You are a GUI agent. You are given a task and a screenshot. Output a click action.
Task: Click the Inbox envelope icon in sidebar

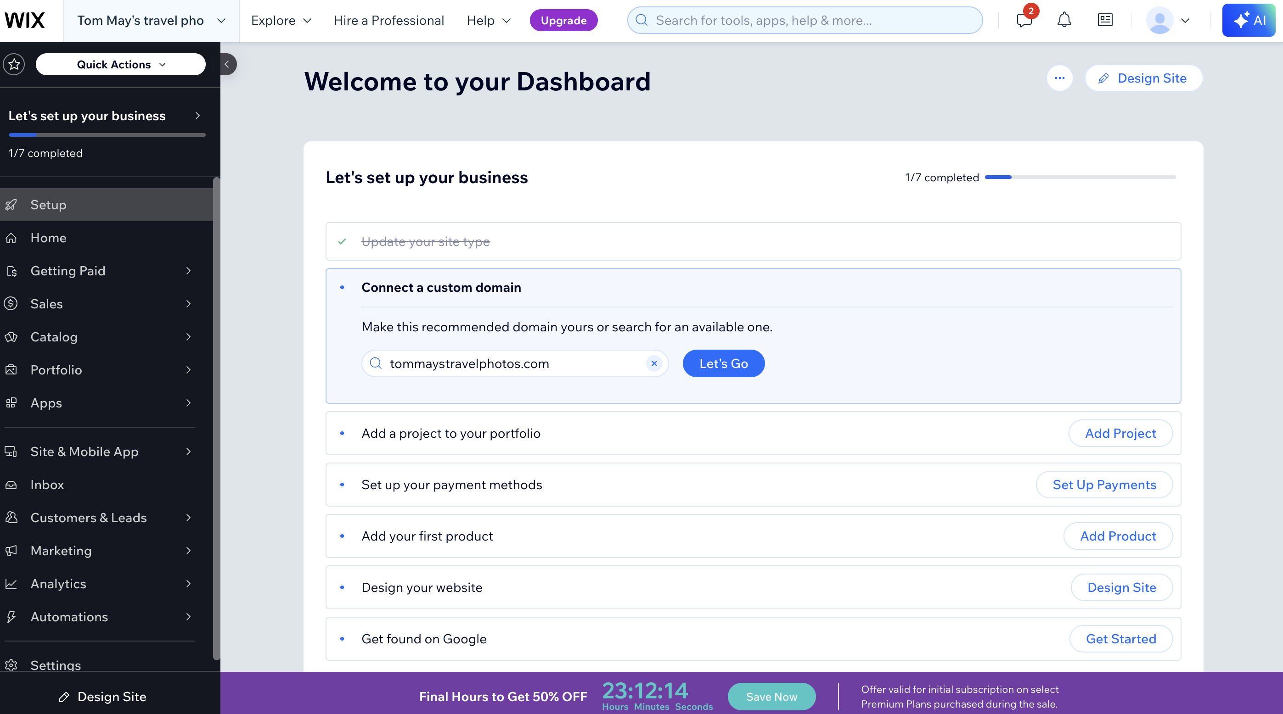(11, 485)
